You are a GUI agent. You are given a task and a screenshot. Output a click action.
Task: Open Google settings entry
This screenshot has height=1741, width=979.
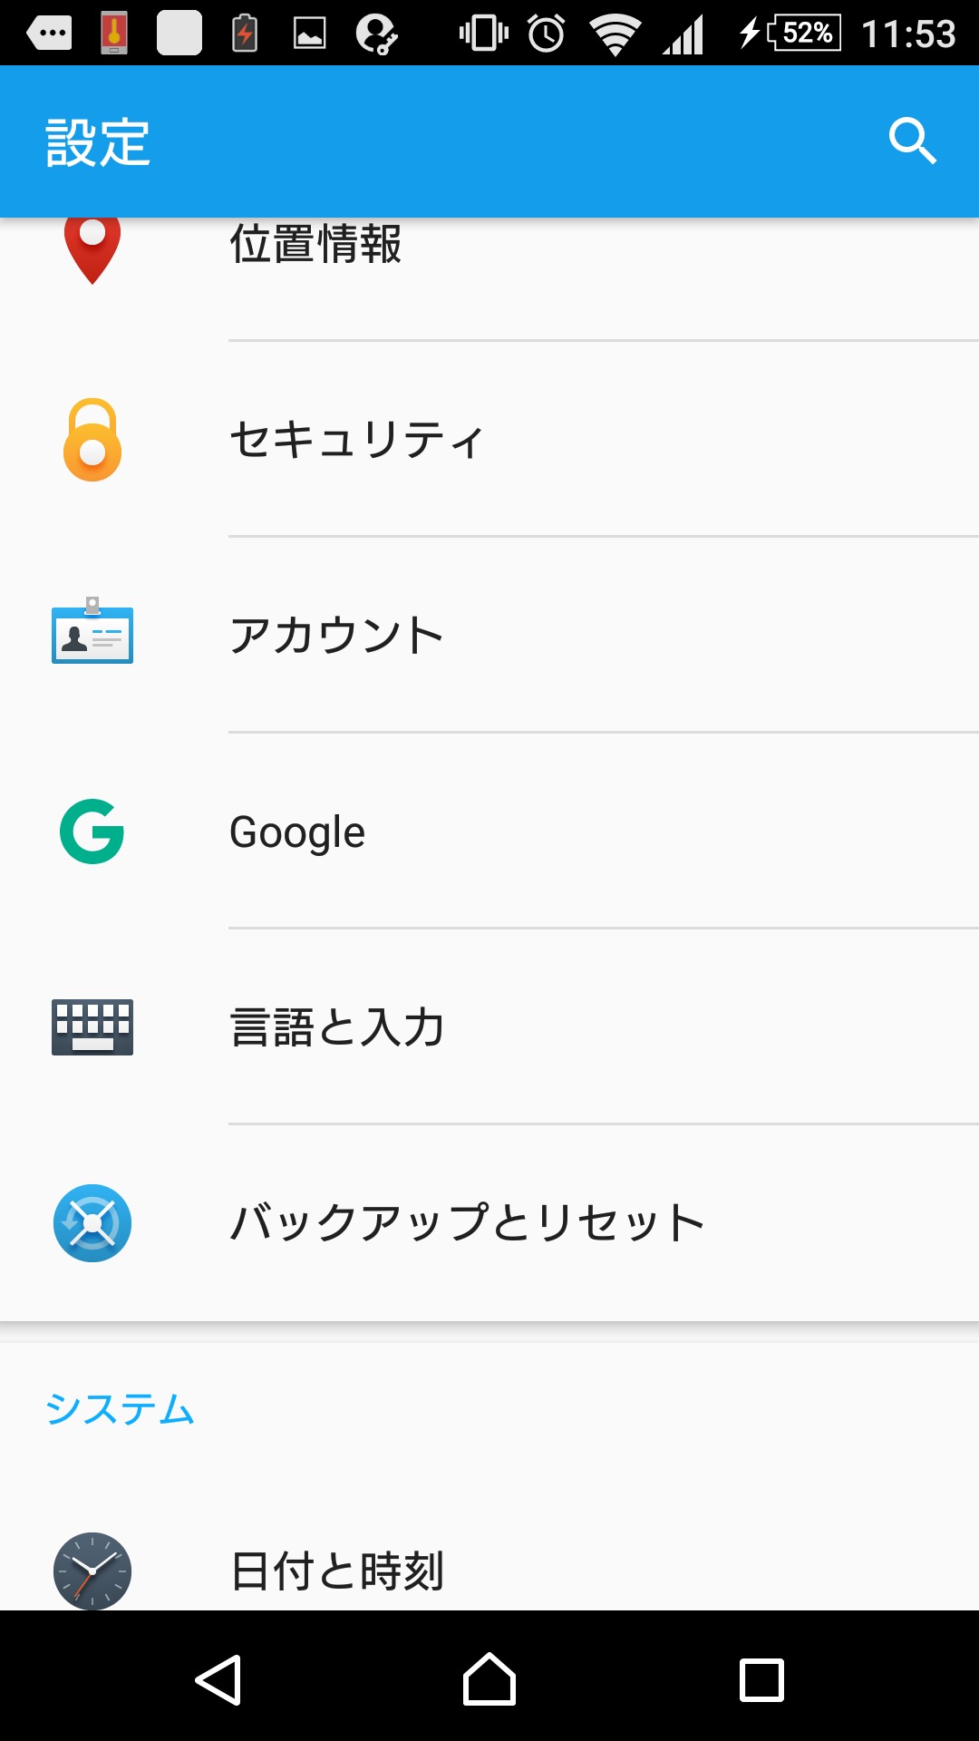coord(297,832)
